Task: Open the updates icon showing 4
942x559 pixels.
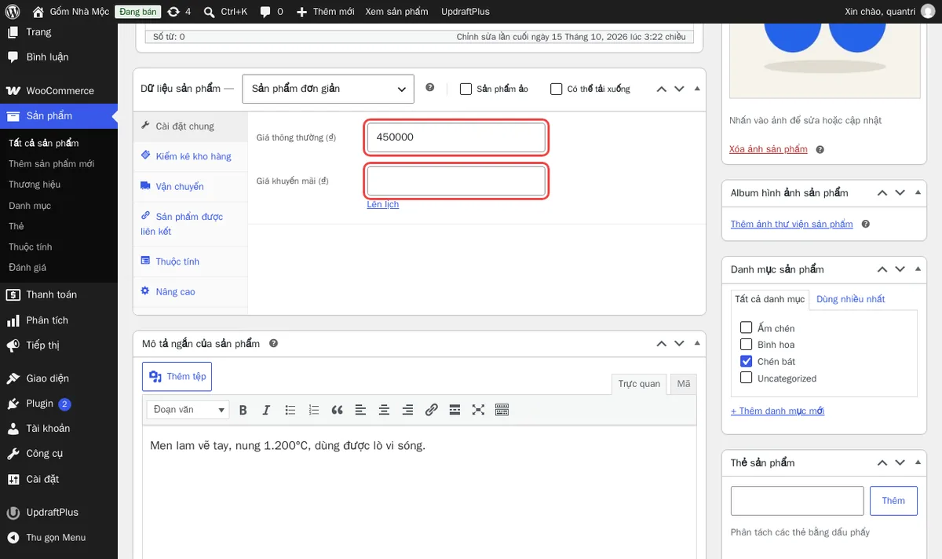Action: click(173, 12)
